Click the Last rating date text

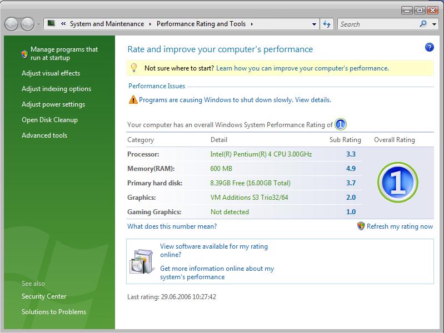click(x=172, y=297)
